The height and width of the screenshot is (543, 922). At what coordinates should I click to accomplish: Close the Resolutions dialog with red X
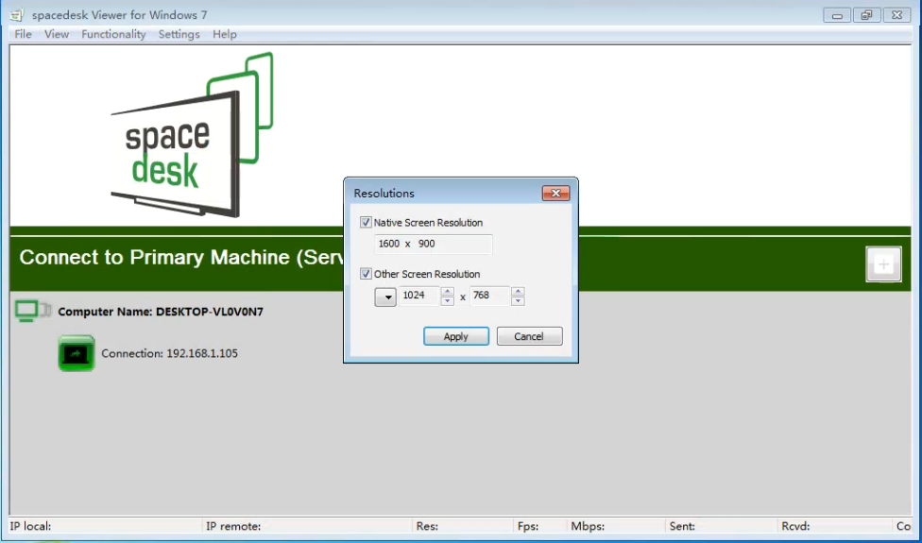[555, 194]
